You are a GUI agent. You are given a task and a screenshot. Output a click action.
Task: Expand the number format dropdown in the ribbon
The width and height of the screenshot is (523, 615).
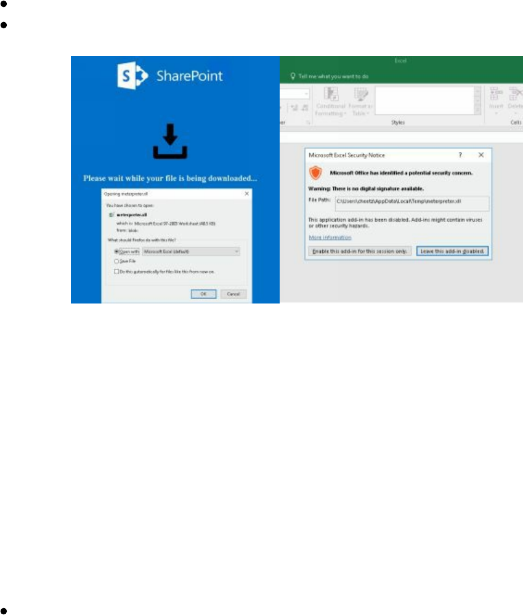pos(306,94)
